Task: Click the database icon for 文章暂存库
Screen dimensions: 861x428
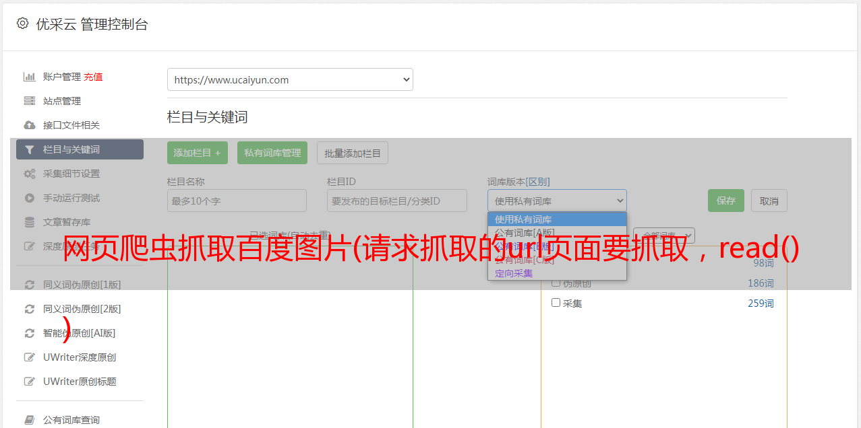Action: (x=29, y=222)
